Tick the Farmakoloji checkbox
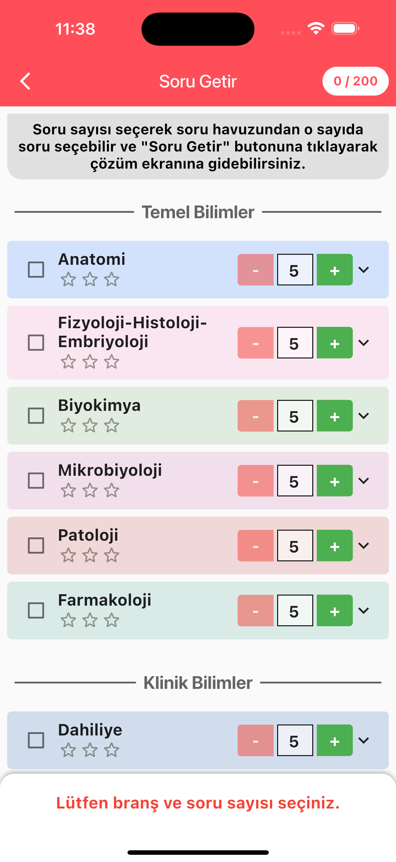Image resolution: width=396 pixels, height=862 pixels. tap(36, 610)
